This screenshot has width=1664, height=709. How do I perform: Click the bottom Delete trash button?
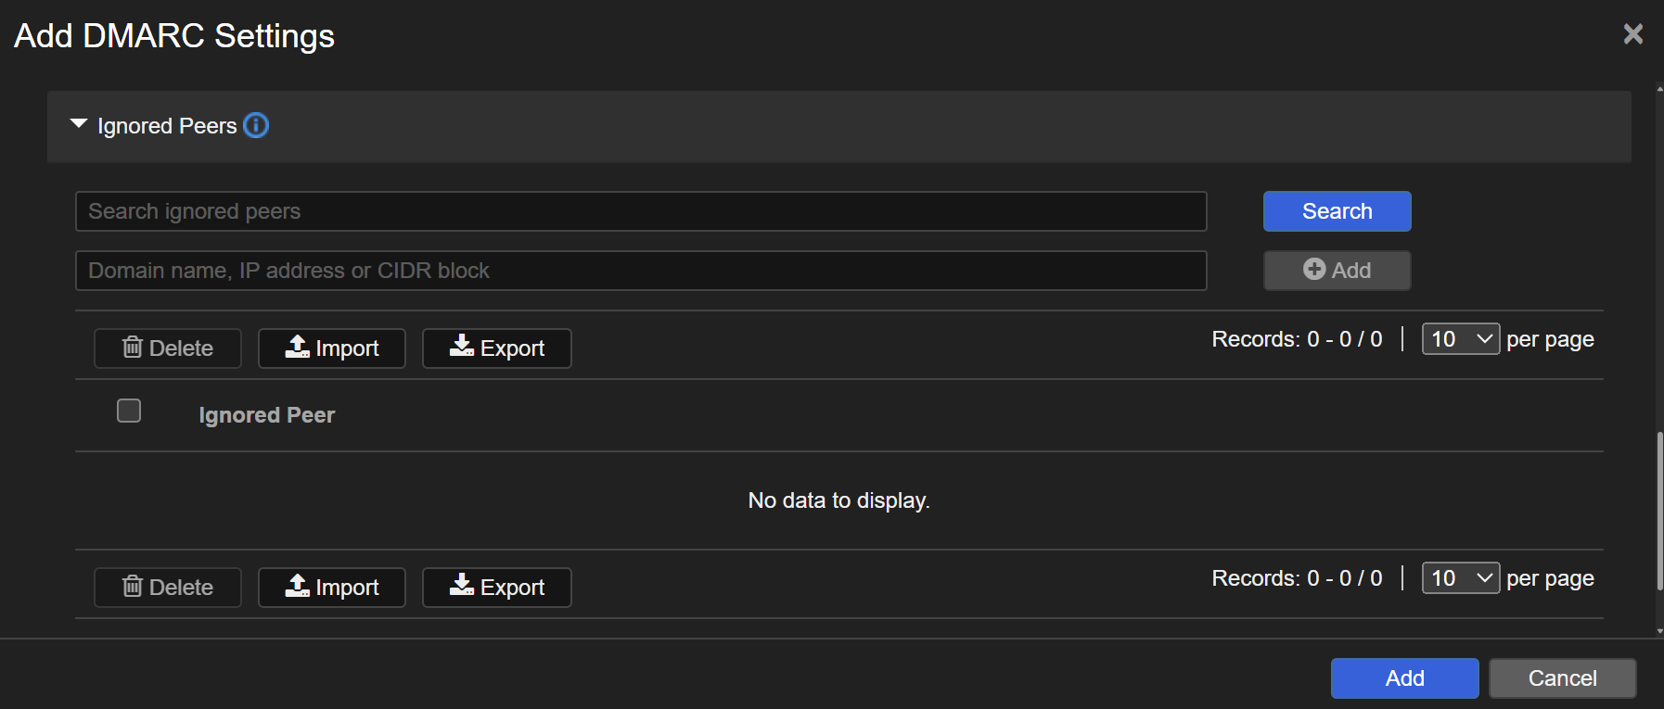168,588
